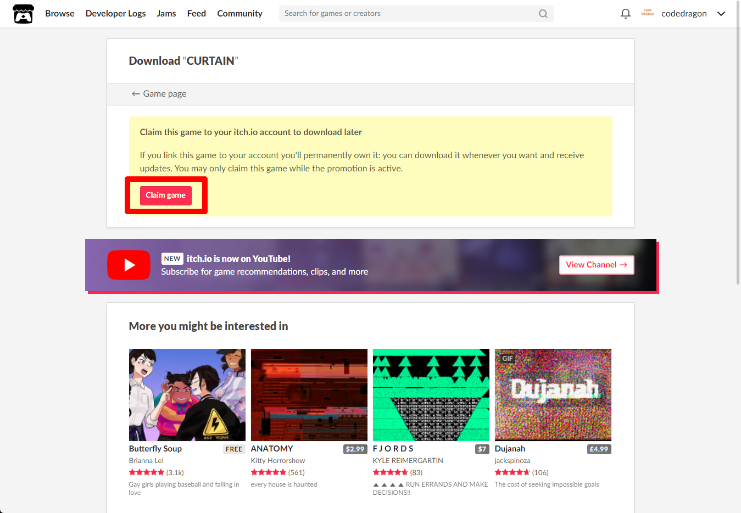Click "itch.io is now on YouTube!" headline
Viewport: 741px width, 513px height.
tap(238, 259)
